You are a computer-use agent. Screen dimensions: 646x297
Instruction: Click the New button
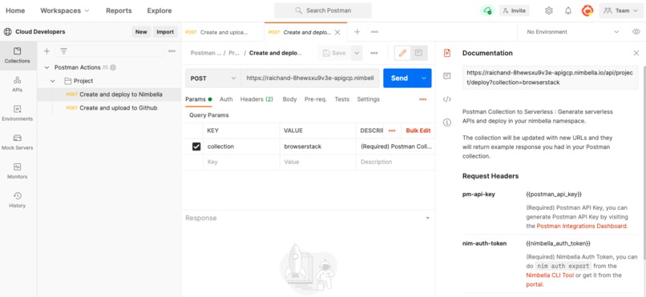coord(141,32)
